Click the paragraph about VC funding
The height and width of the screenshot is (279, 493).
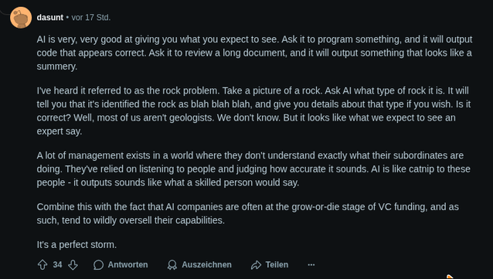[248, 213]
